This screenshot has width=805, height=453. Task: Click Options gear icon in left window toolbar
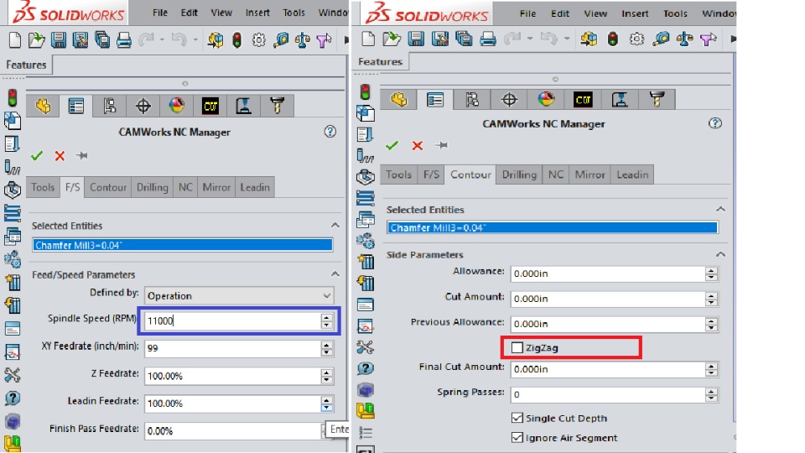(x=259, y=39)
